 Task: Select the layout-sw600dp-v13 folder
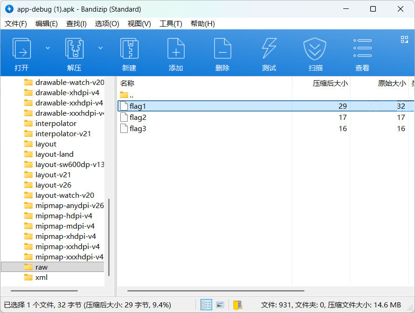pyautogui.click(x=64, y=165)
